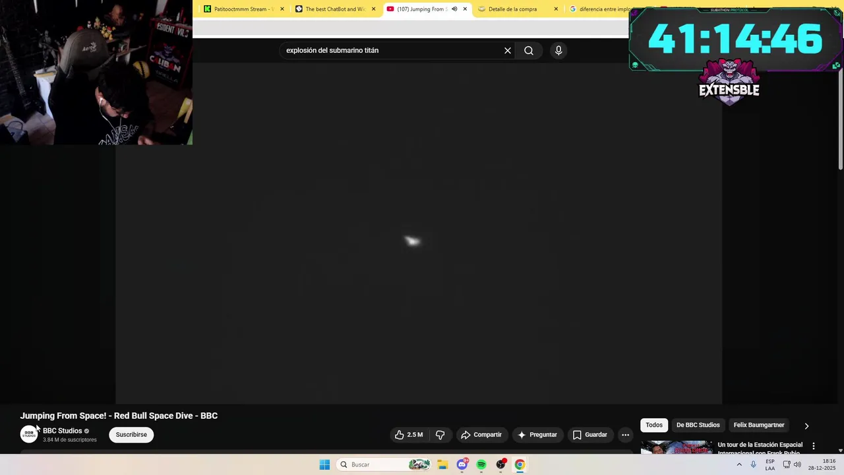Click the video title text
Image resolution: width=844 pixels, height=475 pixels.
click(x=119, y=416)
